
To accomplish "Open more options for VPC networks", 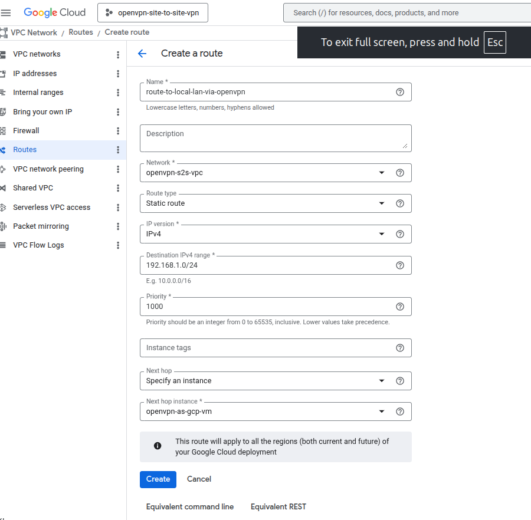I will pos(118,54).
